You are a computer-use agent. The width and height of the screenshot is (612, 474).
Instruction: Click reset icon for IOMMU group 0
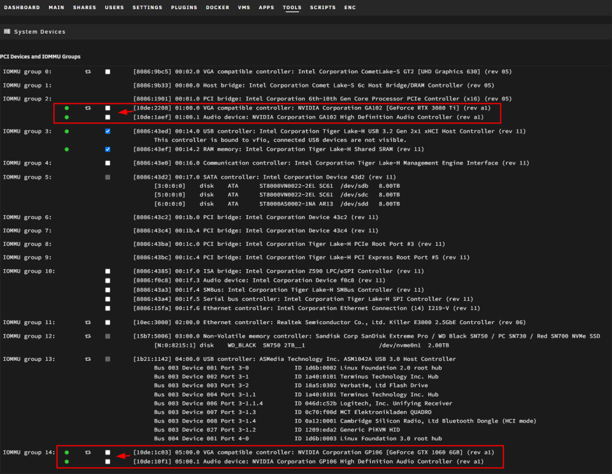coord(88,72)
